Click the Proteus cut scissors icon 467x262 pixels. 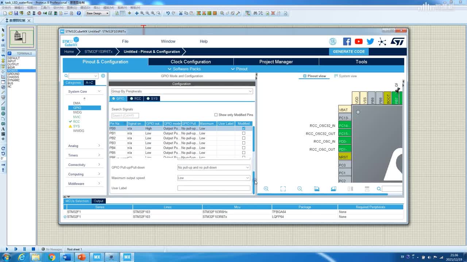181,13
